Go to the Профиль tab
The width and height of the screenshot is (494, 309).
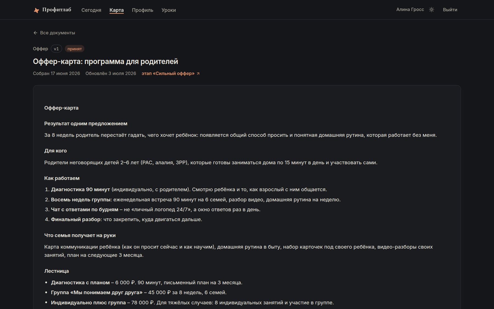pyautogui.click(x=143, y=10)
